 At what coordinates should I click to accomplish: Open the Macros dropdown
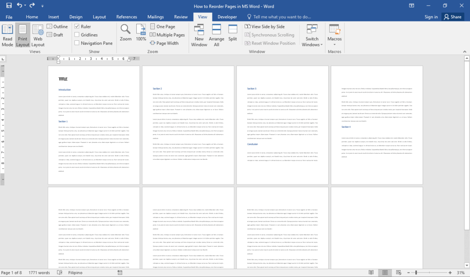point(335,35)
